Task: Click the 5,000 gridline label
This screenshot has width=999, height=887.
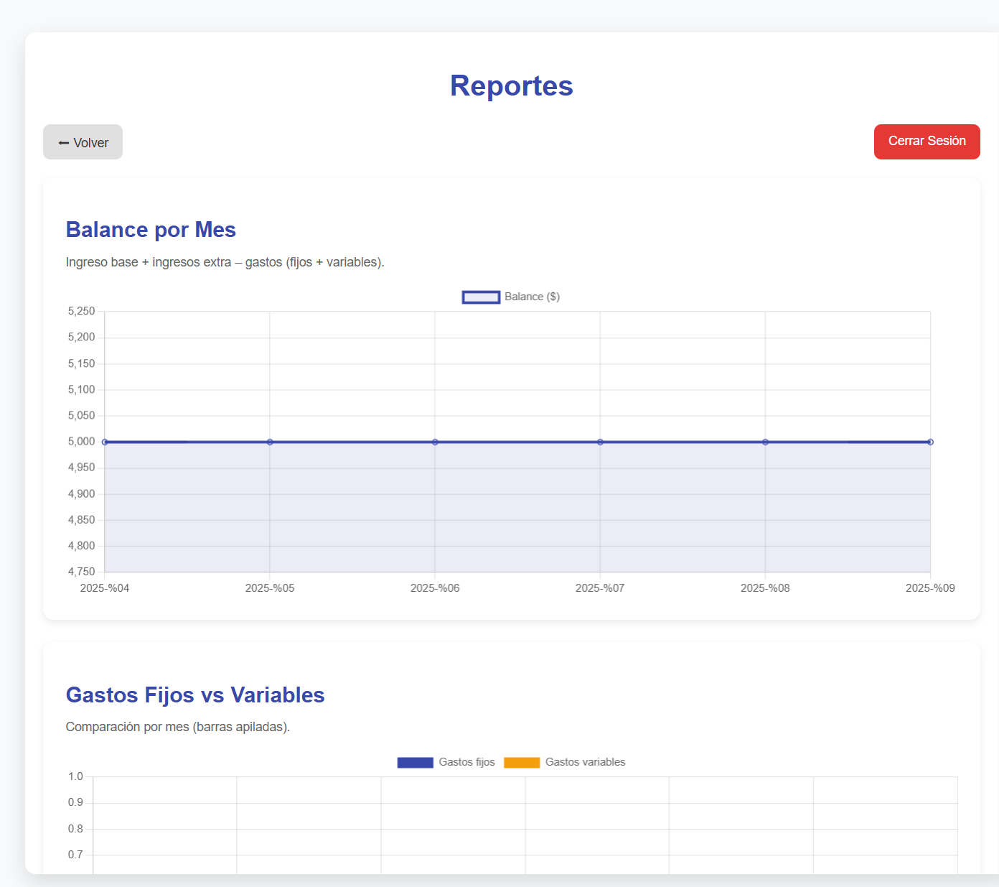Action: [81, 441]
